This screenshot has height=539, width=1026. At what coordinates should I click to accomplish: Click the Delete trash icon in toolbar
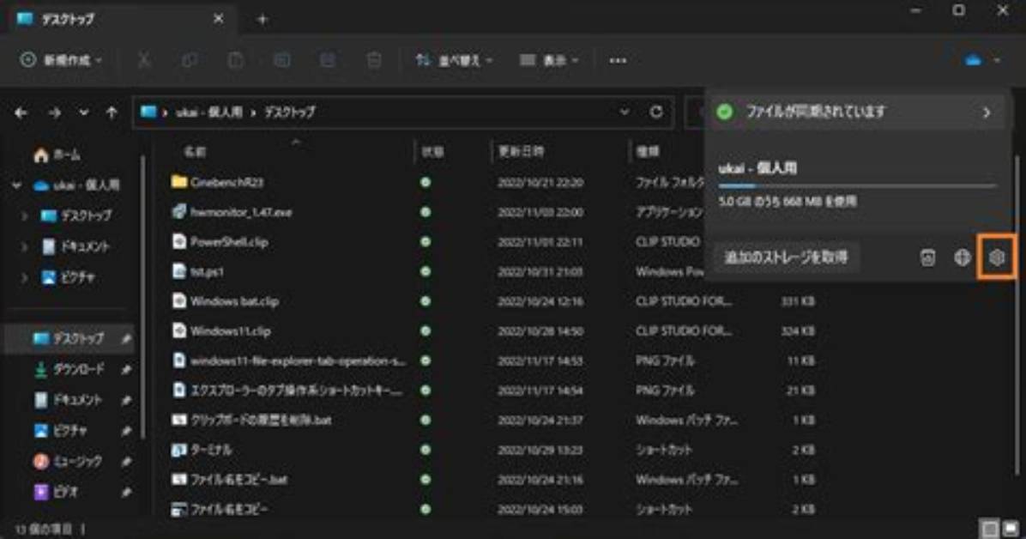pyautogui.click(x=374, y=60)
